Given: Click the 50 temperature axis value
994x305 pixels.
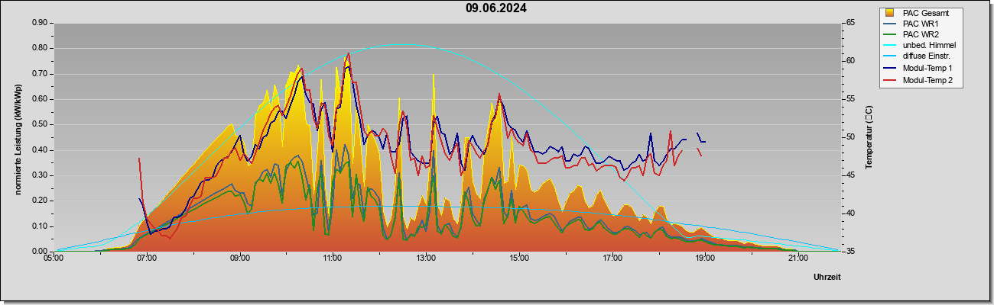Looking at the screenshot, I should (850, 137).
